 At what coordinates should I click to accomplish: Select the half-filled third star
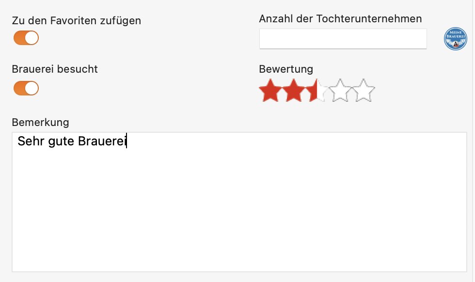point(317,90)
